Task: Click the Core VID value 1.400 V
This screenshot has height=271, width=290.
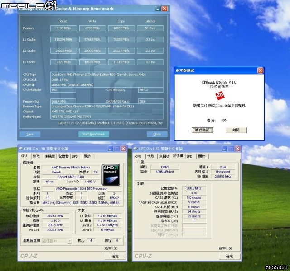Action: tap(90, 182)
